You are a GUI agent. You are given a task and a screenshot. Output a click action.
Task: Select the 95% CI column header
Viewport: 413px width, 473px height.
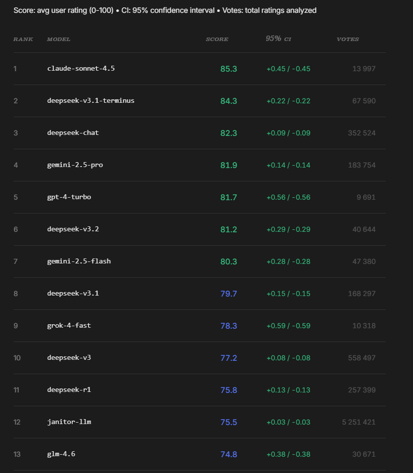click(x=278, y=39)
